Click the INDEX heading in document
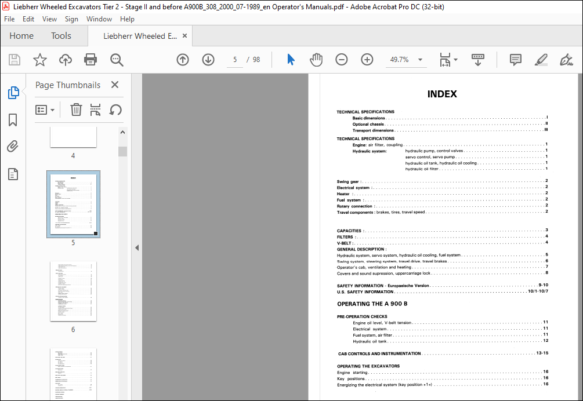The image size is (583, 401). pyautogui.click(x=442, y=94)
